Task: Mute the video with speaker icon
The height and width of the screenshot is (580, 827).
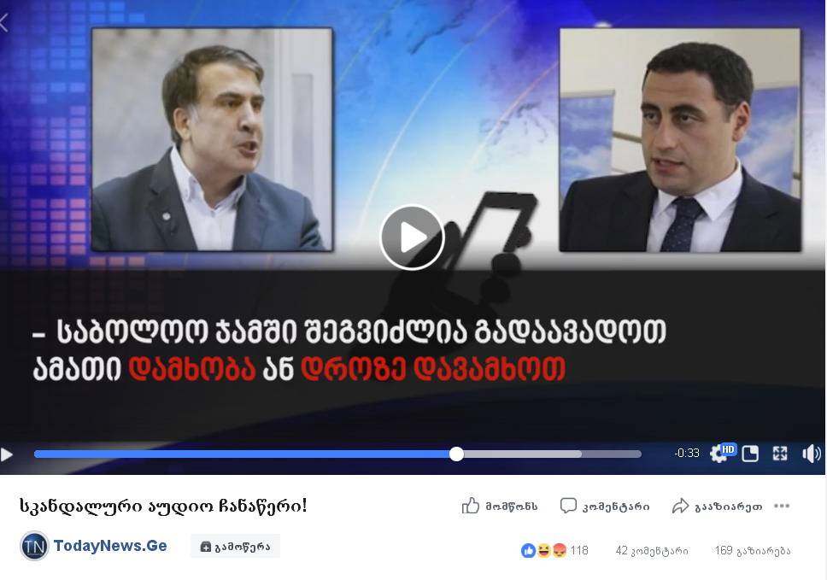Action: pyautogui.click(x=811, y=454)
